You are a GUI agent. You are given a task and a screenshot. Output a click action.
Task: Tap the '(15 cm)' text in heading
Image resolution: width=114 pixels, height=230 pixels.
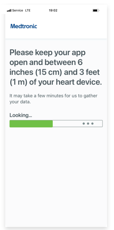pyautogui.click(x=49, y=72)
